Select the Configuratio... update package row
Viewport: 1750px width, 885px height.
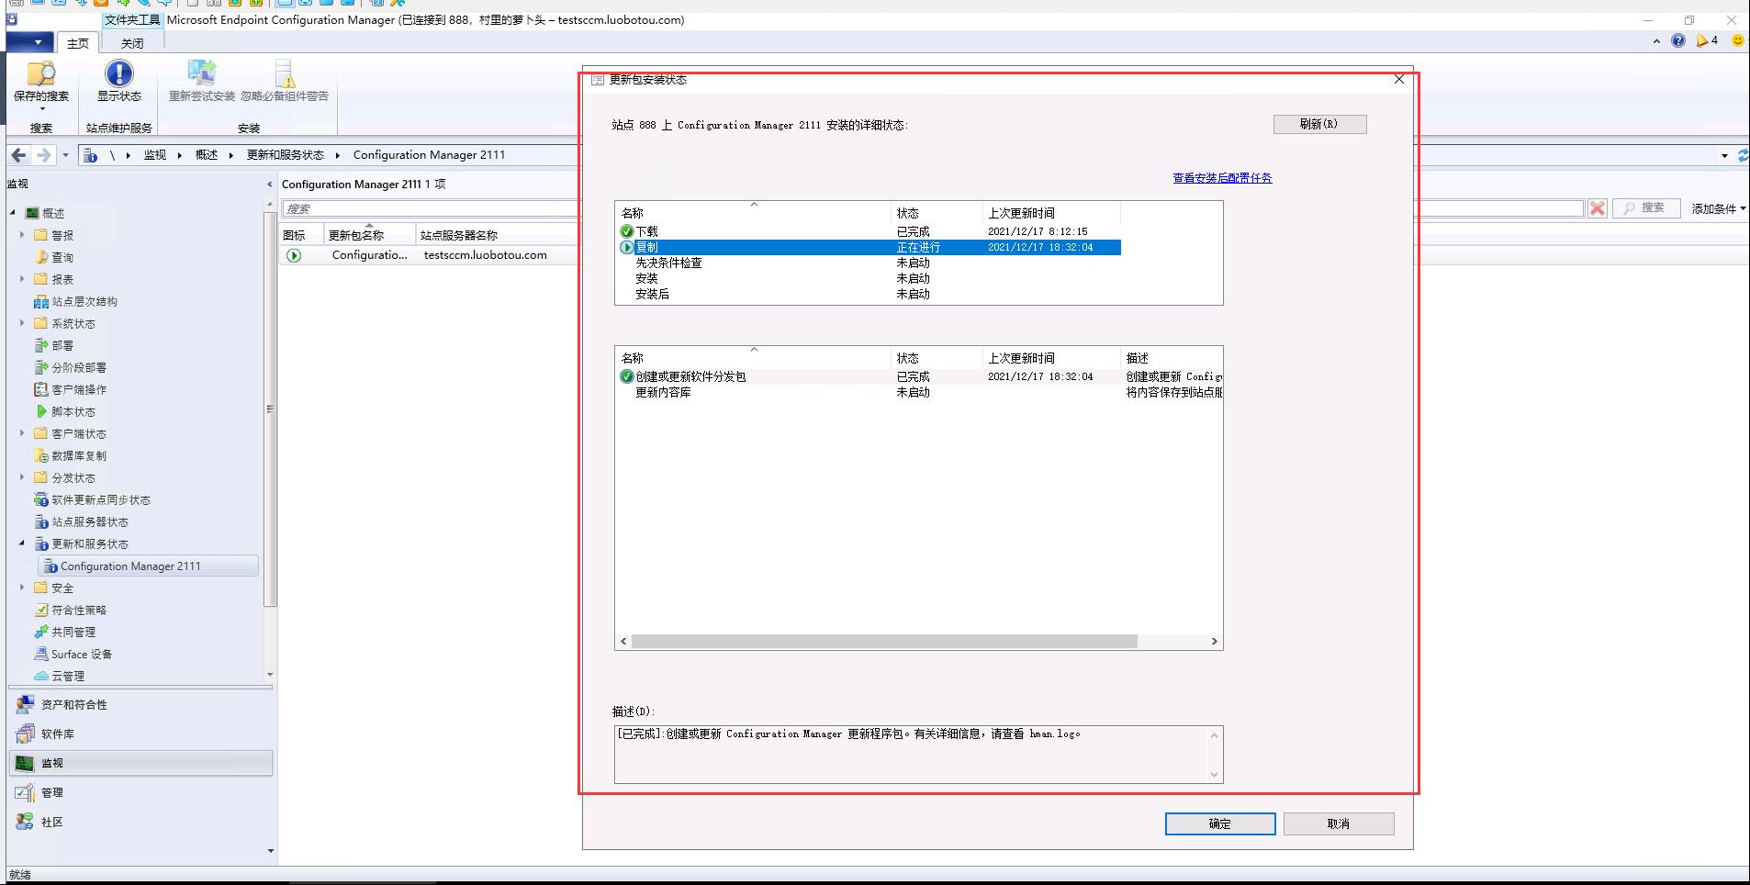[430, 255]
